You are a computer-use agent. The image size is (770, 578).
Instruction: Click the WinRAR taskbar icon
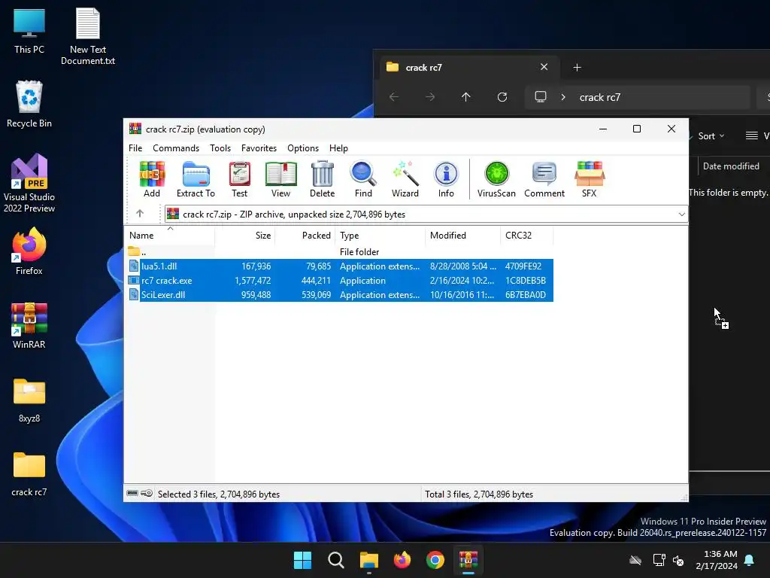pos(468,560)
